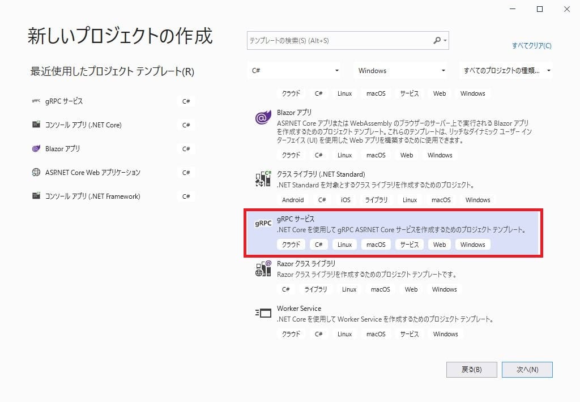Select ASP.NET Core Web アプリケーション recent template name

tap(93, 172)
